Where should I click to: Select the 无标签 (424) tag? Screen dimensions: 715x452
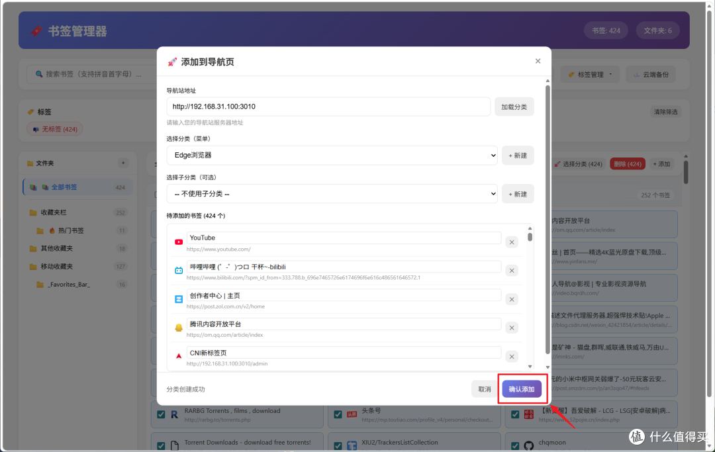(x=55, y=130)
